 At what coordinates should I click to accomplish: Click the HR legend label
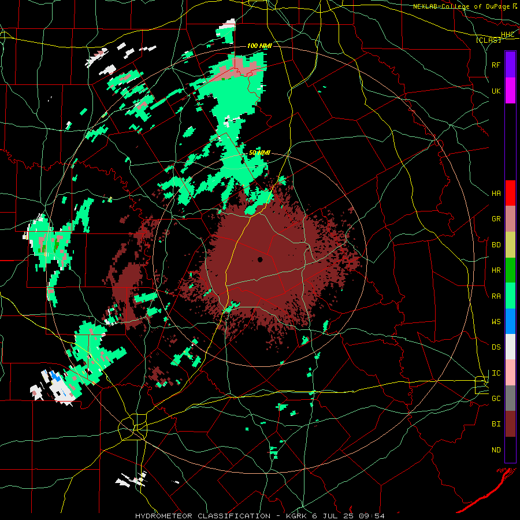point(496,270)
